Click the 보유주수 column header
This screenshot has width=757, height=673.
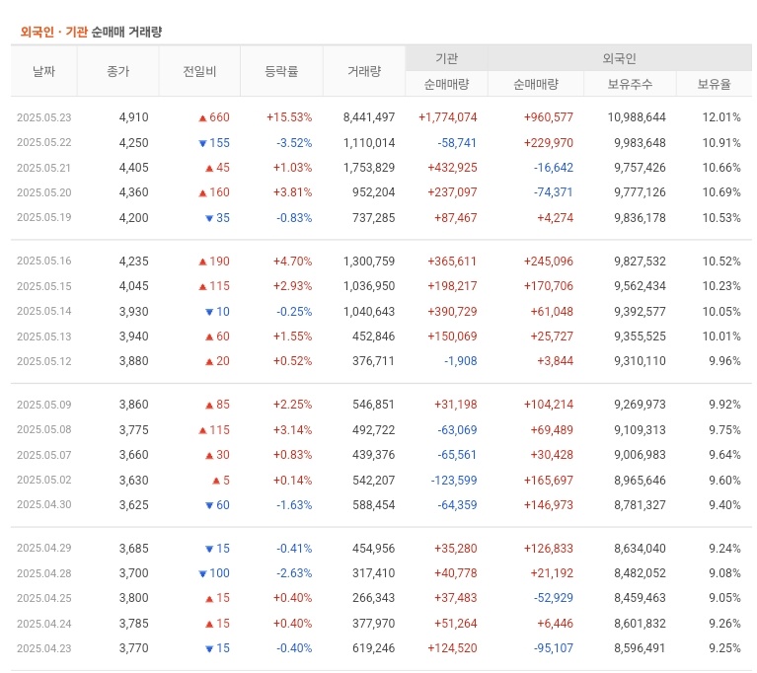point(630,84)
